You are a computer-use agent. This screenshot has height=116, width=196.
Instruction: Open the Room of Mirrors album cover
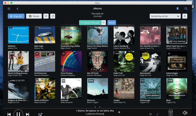coord(45,89)
